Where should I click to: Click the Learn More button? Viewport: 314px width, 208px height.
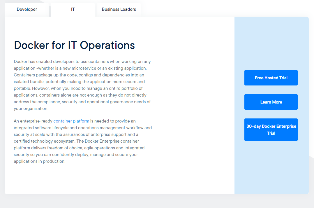(x=271, y=102)
